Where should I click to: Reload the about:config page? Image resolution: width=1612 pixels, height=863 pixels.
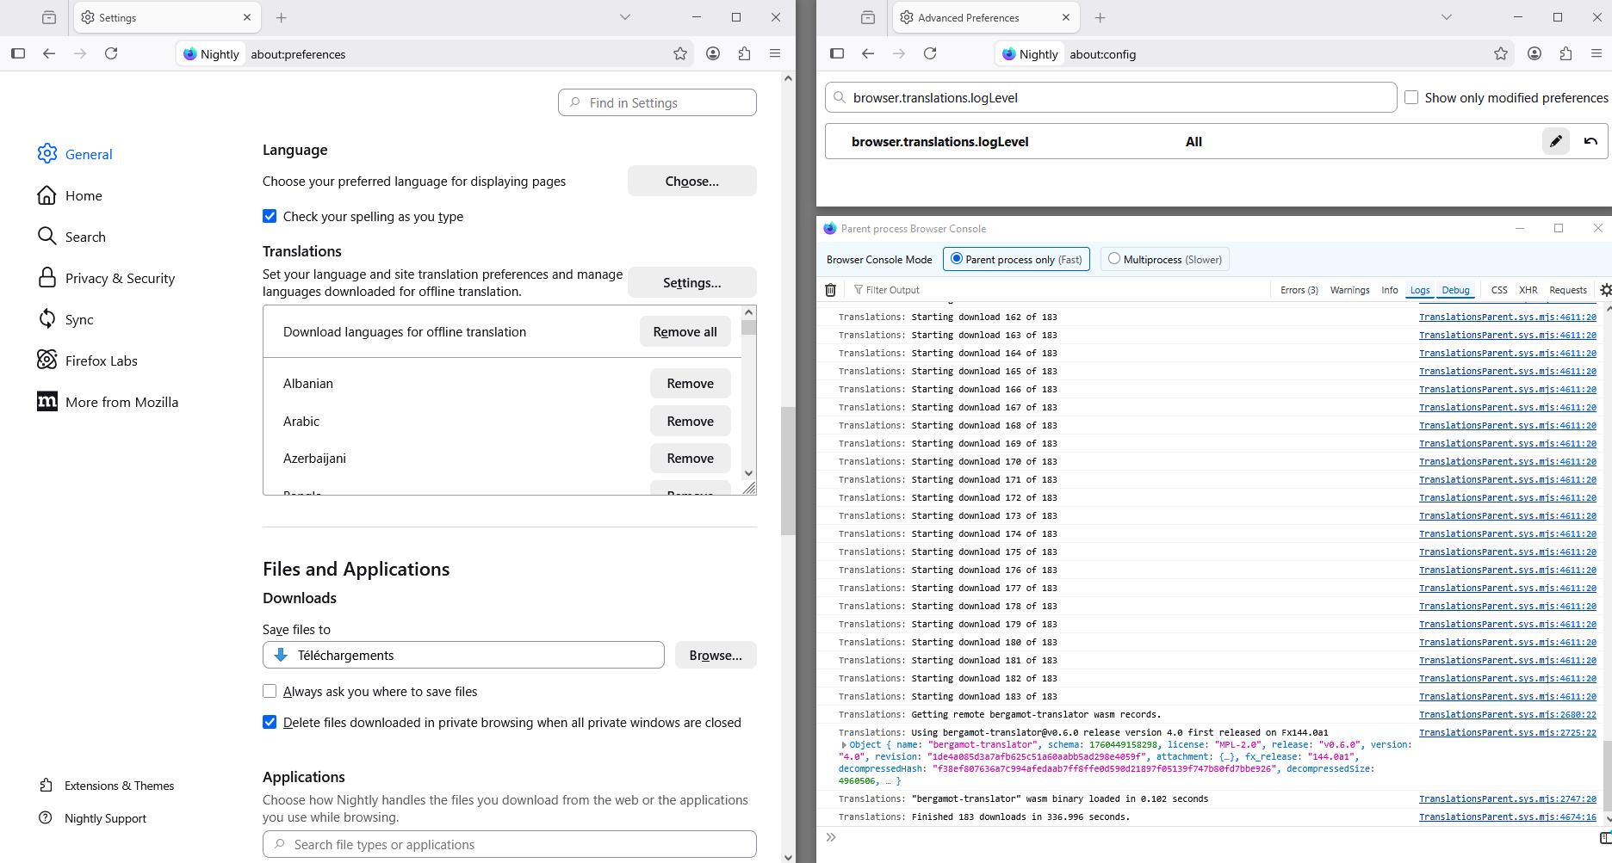930,53
